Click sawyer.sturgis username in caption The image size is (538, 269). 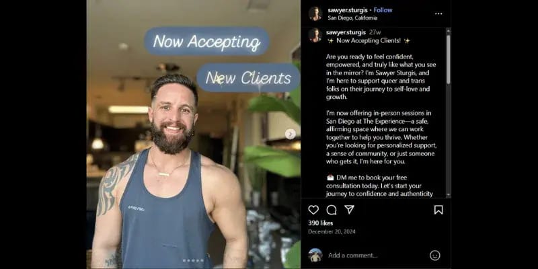[346, 32]
